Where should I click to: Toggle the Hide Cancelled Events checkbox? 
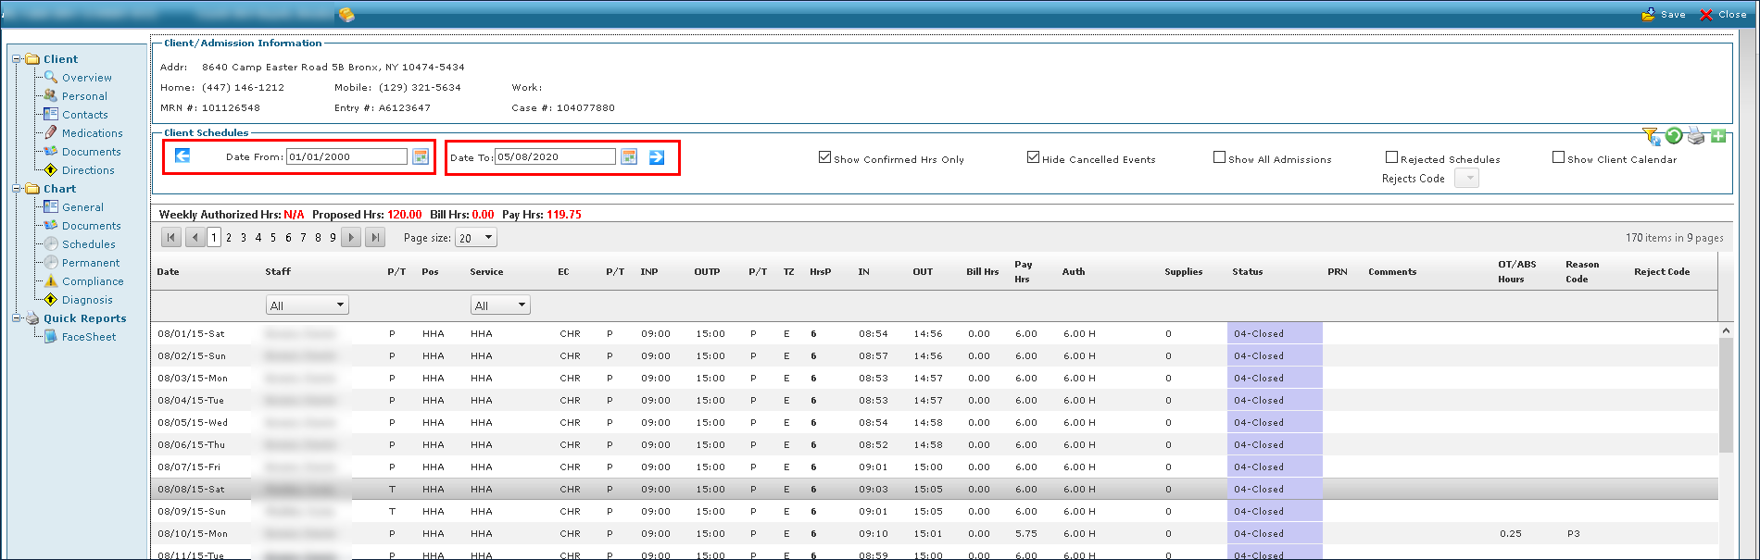[x=1033, y=157]
